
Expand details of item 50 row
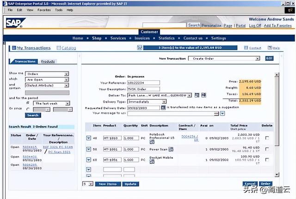(88, 149)
